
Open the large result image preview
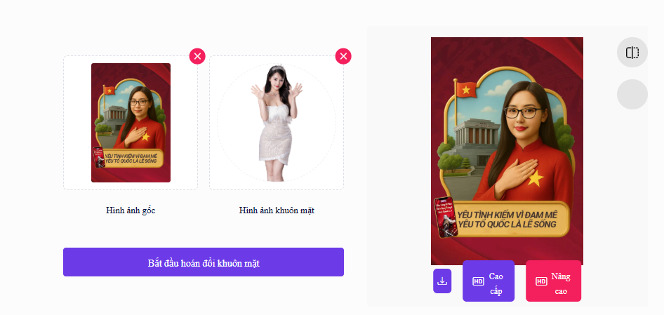coord(507,151)
